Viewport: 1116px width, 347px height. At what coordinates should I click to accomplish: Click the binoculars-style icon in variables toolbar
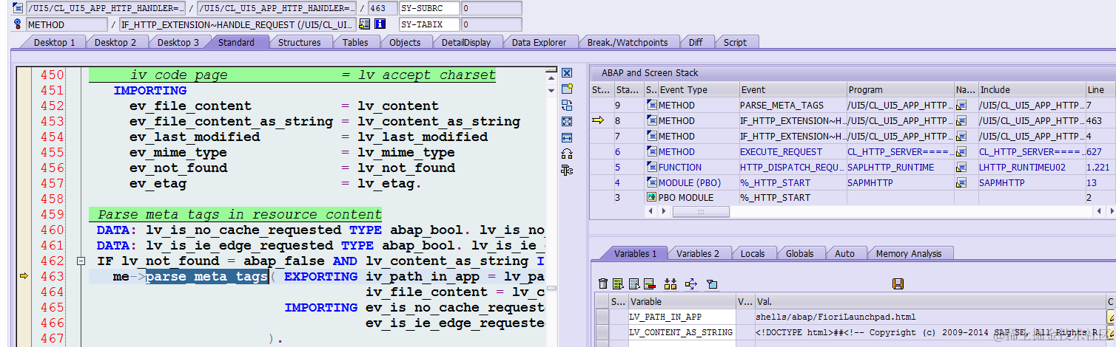(x=671, y=284)
